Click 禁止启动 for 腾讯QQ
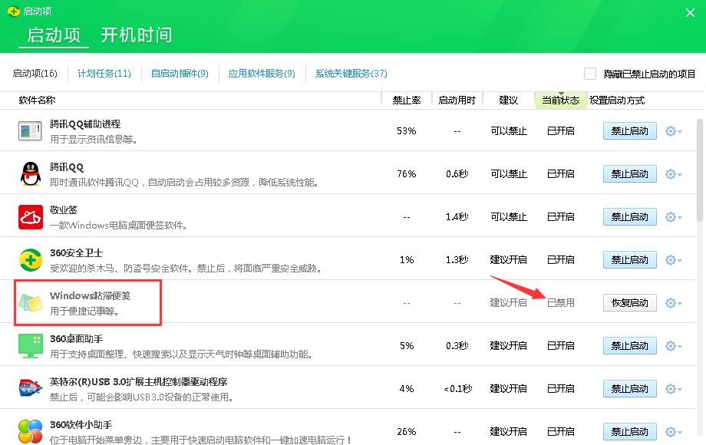This screenshot has width=706, height=445. (x=629, y=173)
